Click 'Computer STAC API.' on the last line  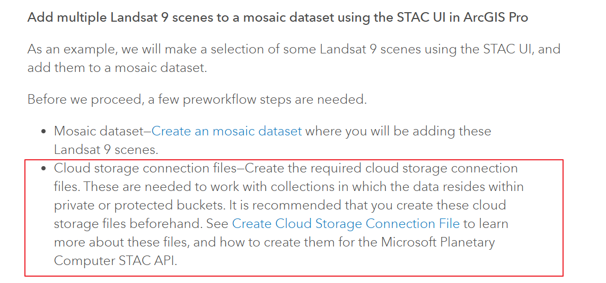coord(115,261)
